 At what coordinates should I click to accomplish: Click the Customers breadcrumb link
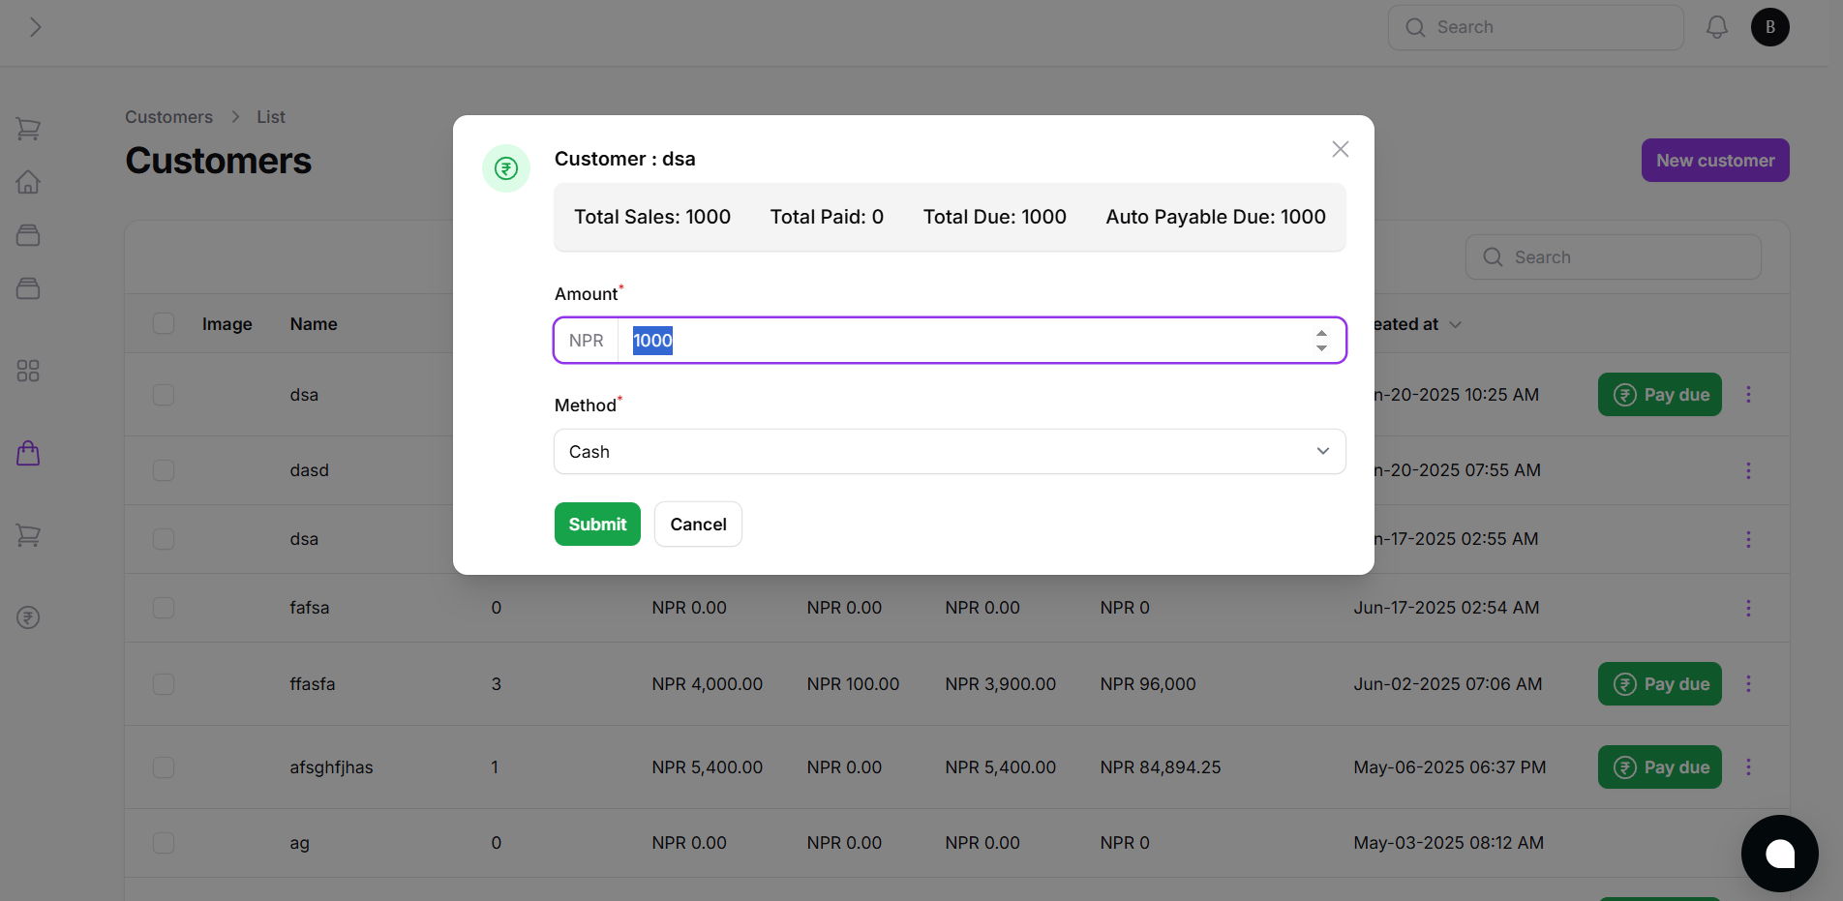[168, 117]
